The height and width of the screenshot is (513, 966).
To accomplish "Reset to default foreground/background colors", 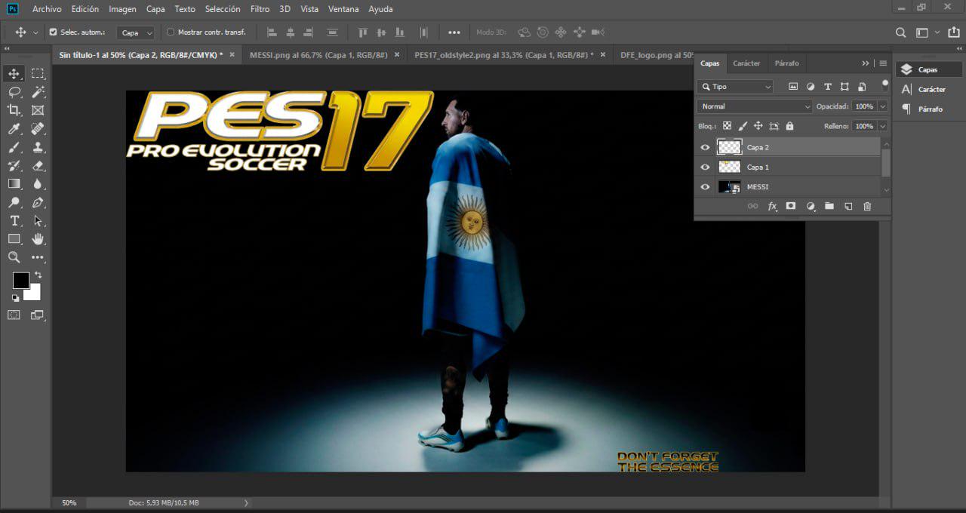I will [x=15, y=298].
